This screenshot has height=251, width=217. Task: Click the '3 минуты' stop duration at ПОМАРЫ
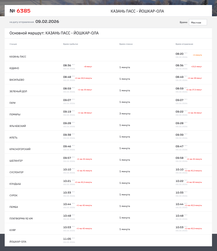pos(125,113)
